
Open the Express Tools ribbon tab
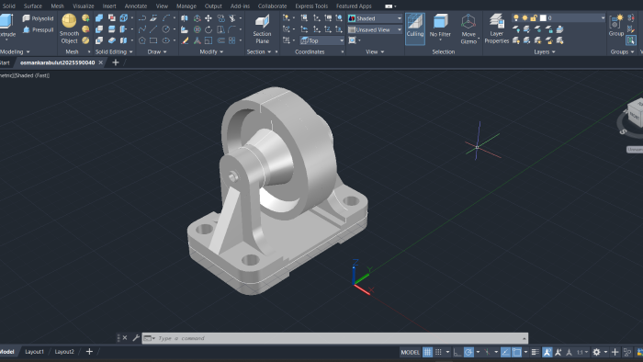311,6
